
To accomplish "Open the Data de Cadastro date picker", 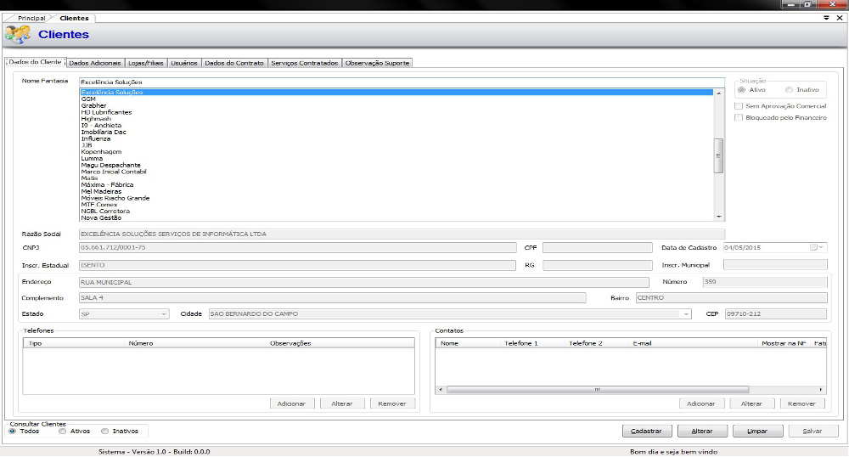I will 821,247.
